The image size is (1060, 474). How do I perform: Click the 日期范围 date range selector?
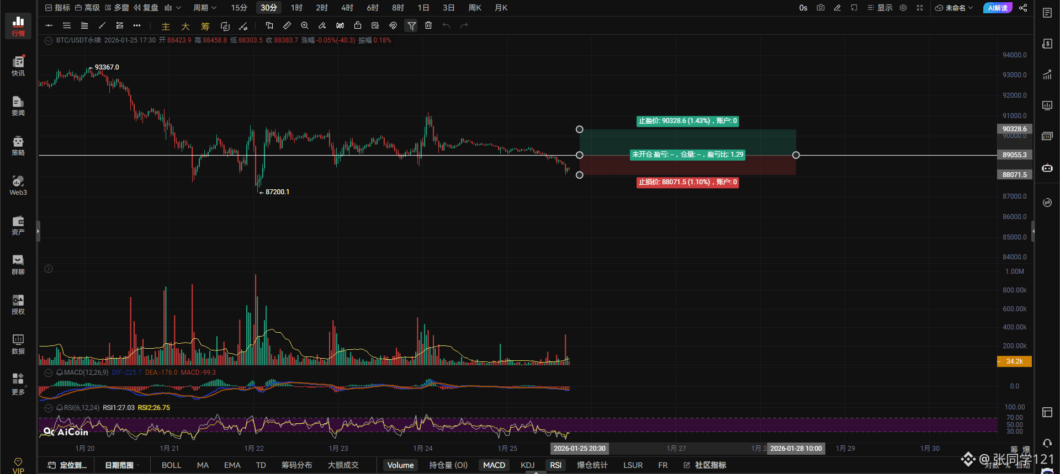click(123, 465)
